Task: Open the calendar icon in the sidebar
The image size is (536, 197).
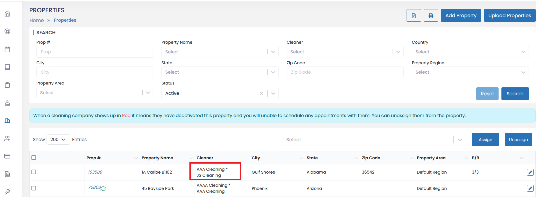Action: (7, 49)
